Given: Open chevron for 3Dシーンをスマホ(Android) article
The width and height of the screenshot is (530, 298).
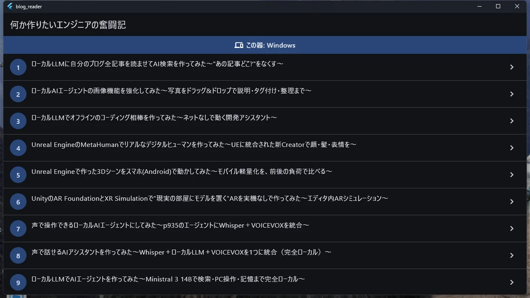Looking at the screenshot, I should pos(512,175).
